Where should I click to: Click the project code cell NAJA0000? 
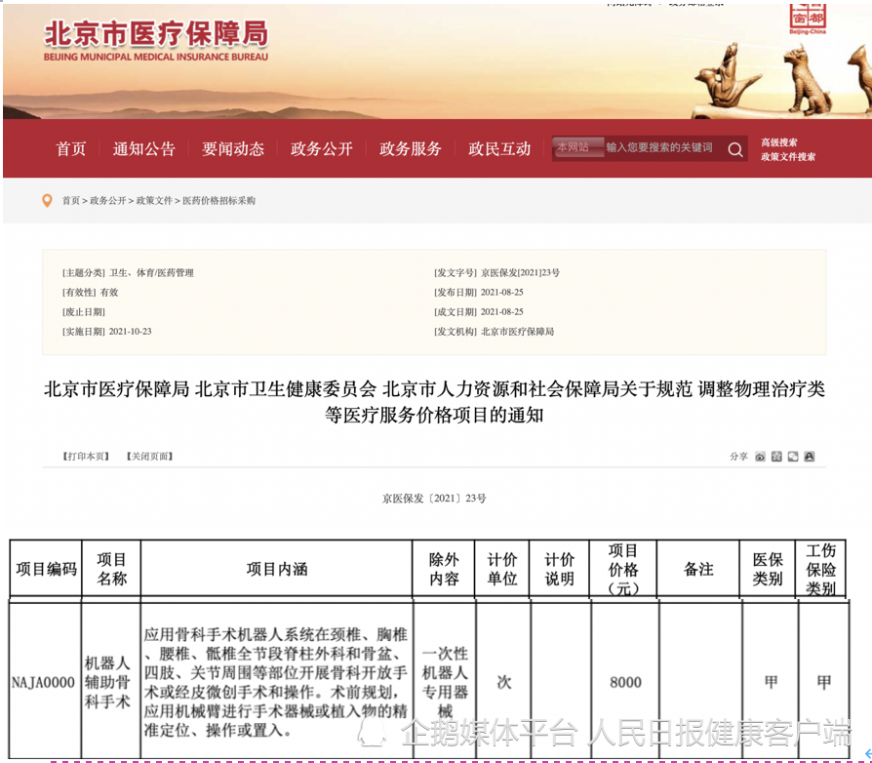pos(43,682)
